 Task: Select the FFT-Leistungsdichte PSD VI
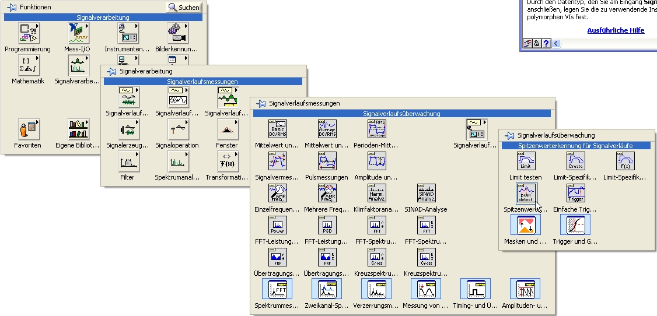[x=327, y=225]
